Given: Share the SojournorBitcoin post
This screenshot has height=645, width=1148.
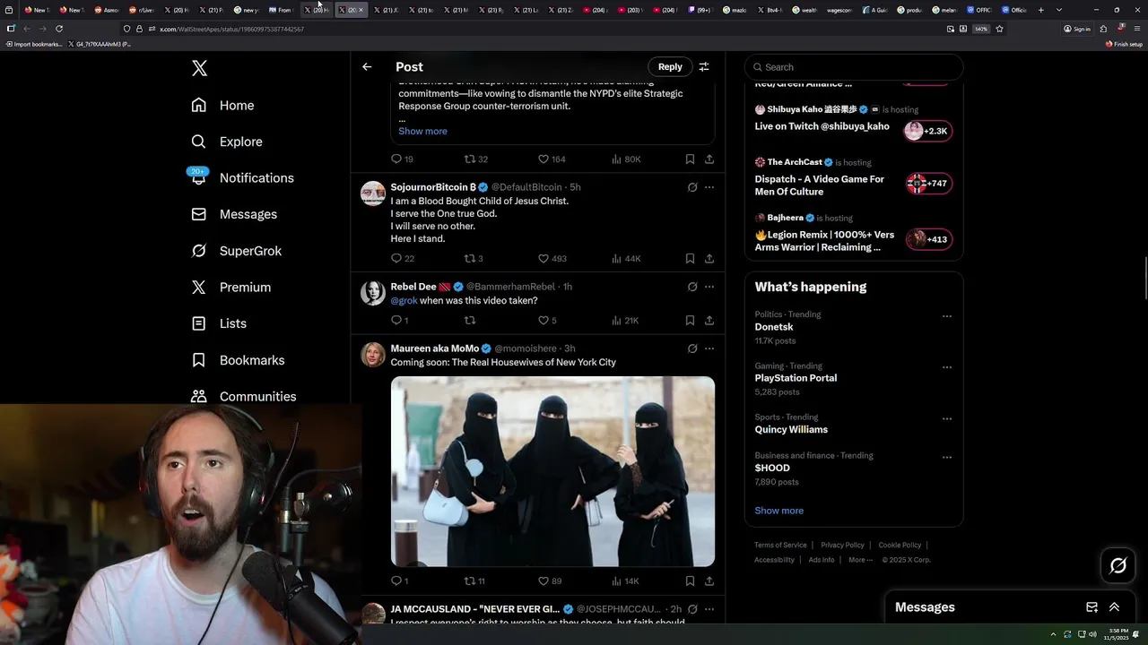Looking at the screenshot, I should 709,258.
